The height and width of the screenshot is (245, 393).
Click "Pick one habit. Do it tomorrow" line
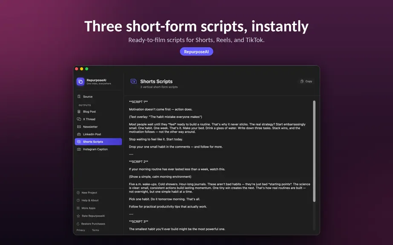pyautogui.click(x=165, y=199)
